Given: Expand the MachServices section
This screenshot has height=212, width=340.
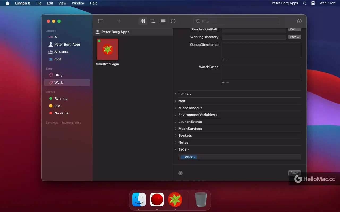Looking at the screenshot, I should [x=176, y=129].
